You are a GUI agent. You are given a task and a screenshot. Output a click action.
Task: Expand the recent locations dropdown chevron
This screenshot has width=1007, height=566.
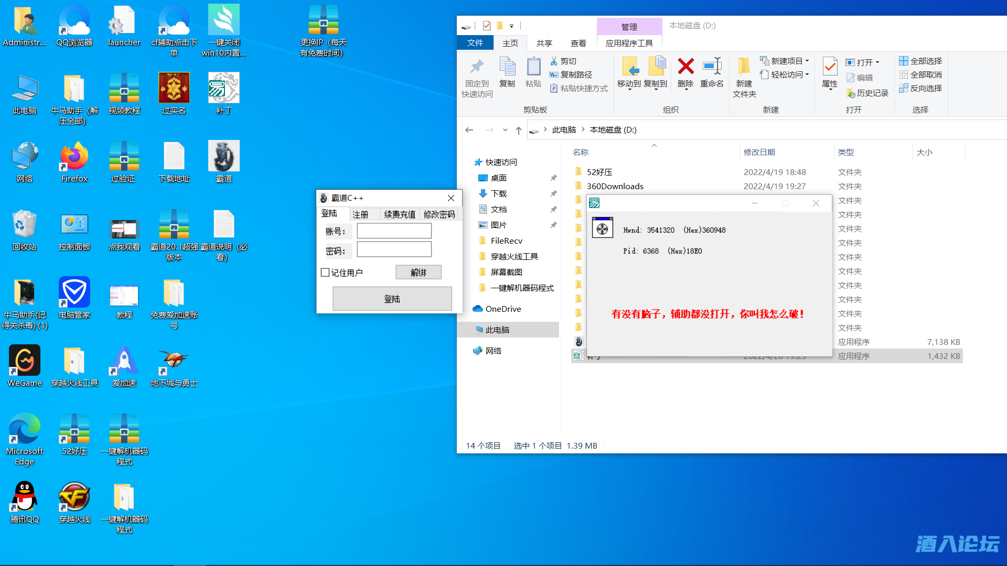505,130
